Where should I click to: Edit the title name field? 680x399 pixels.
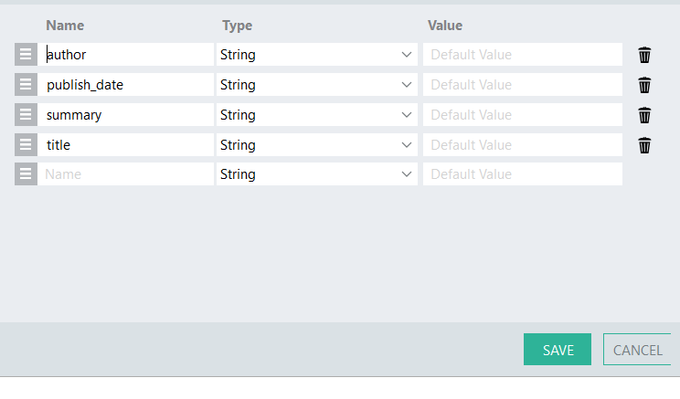[x=126, y=144]
